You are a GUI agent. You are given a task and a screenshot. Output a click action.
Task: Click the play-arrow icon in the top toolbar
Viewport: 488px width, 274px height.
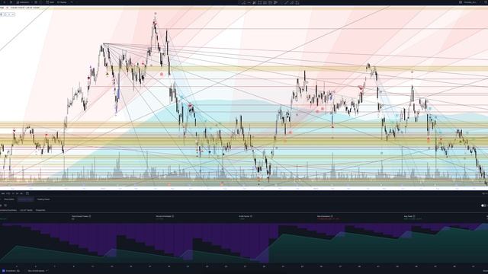(x=275, y=2)
